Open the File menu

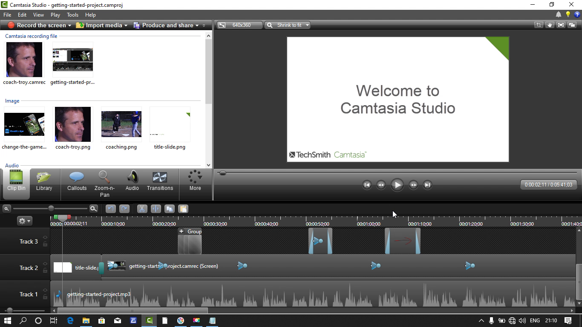click(x=7, y=14)
